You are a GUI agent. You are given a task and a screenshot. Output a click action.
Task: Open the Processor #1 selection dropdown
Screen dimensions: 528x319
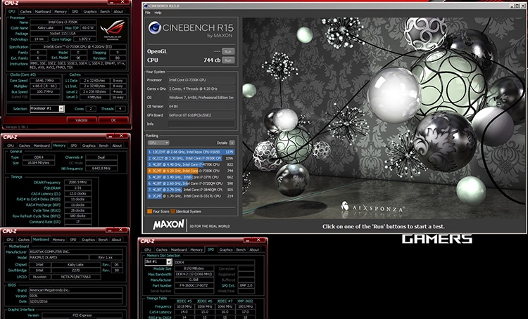pyautogui.click(x=46, y=109)
